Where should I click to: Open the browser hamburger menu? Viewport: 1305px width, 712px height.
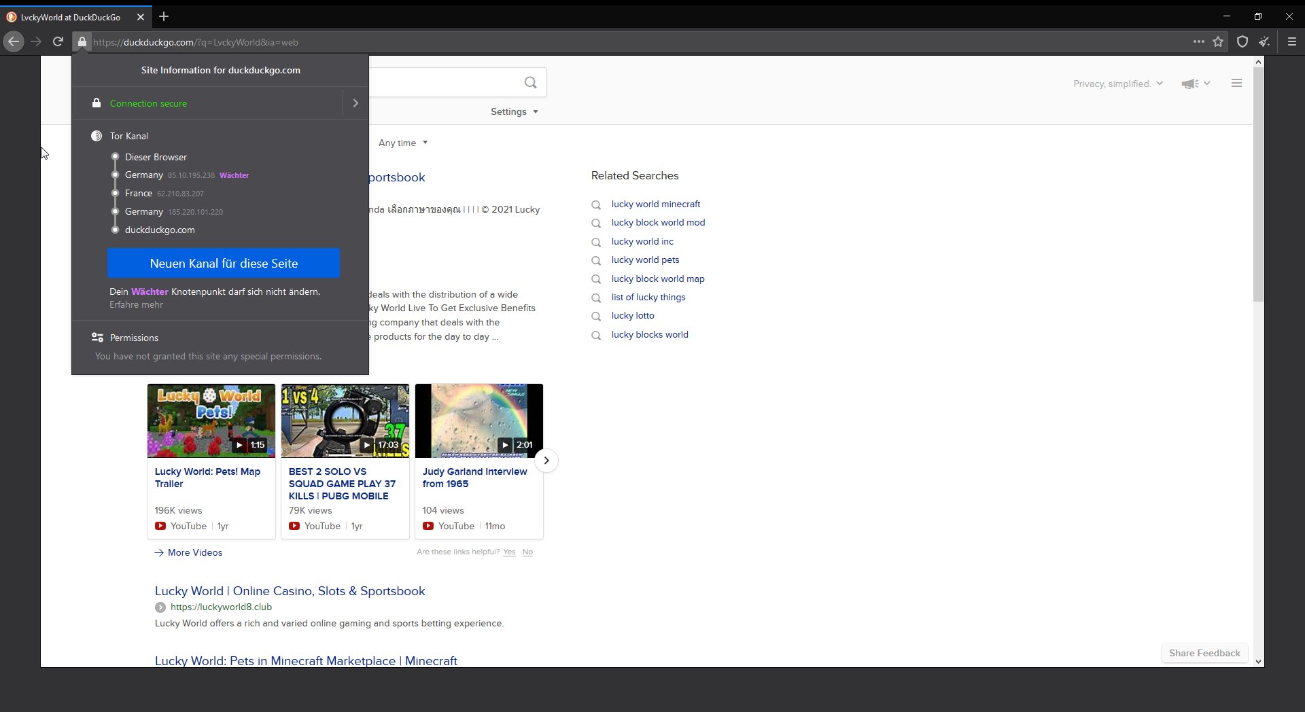click(1292, 42)
